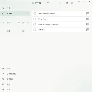Image resolution: width=92 pixels, height=92 pixels.
Task: Open the notes icon in header toolbar
Action: [72, 3]
